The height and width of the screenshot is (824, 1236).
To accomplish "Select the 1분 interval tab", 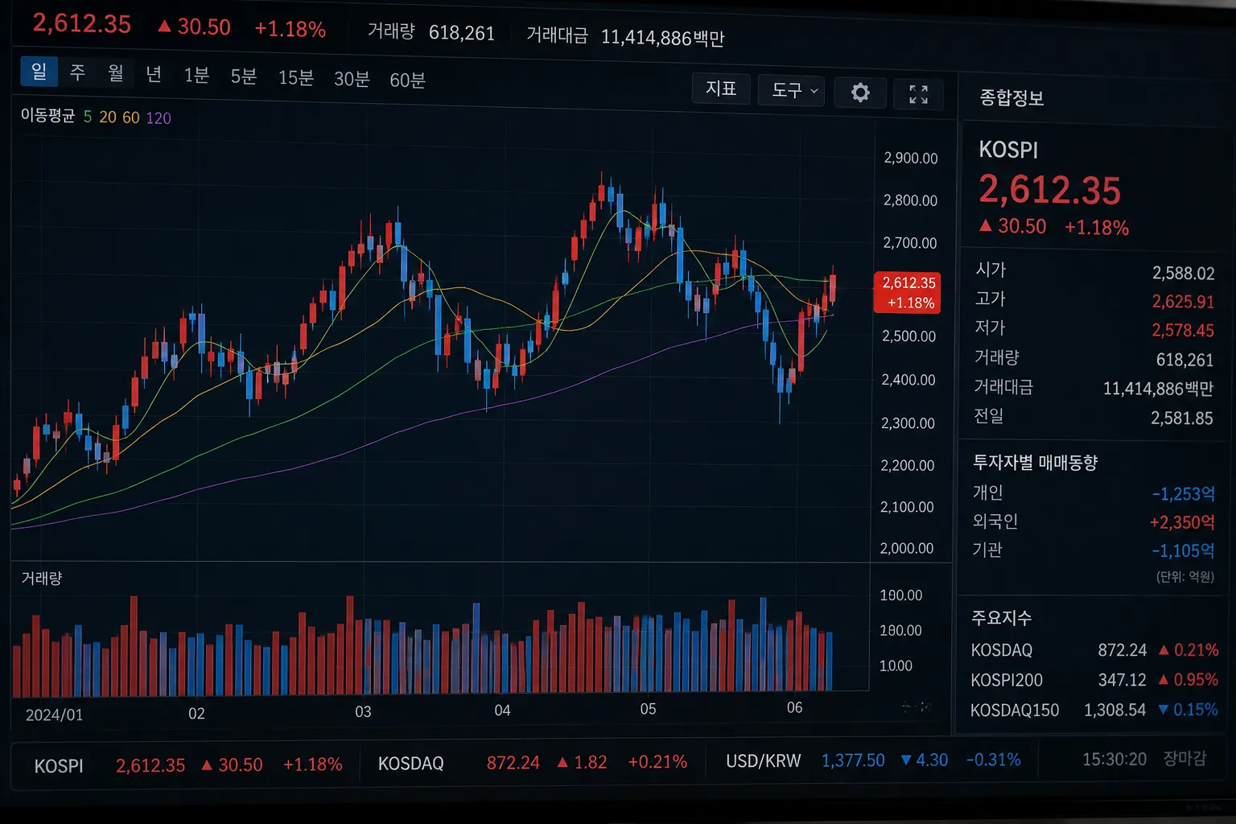I will tap(196, 75).
